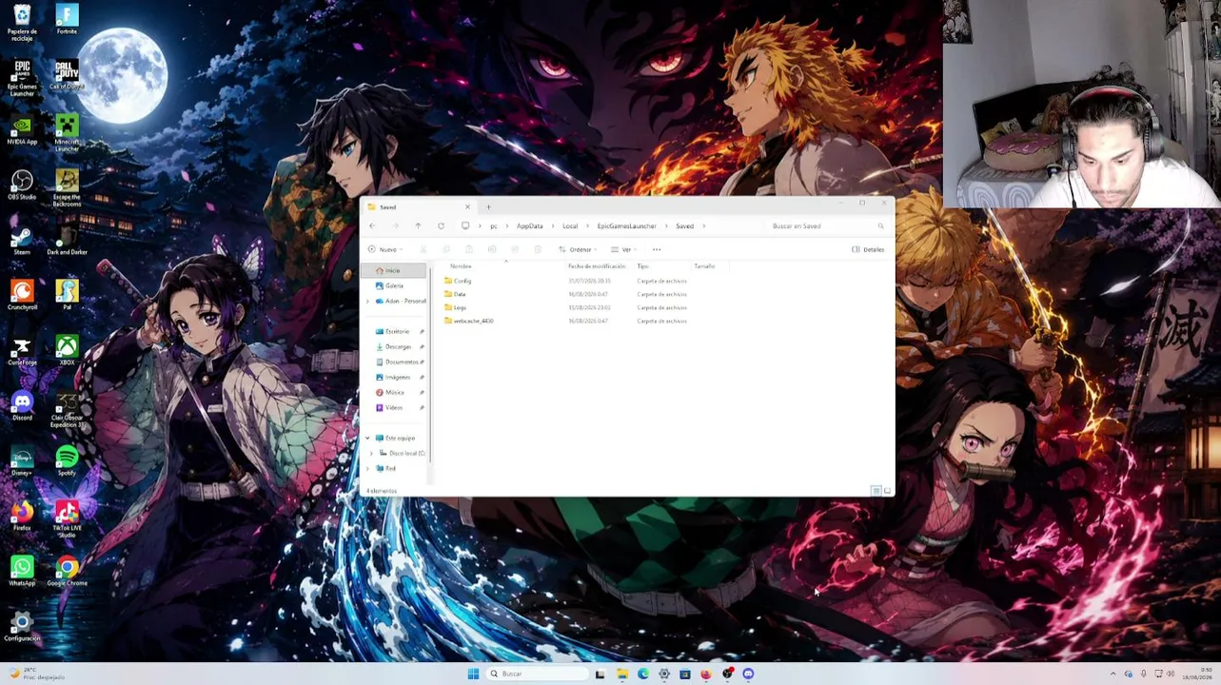Open the more options ellipsis menu
This screenshot has width=1221, height=685.
point(657,249)
